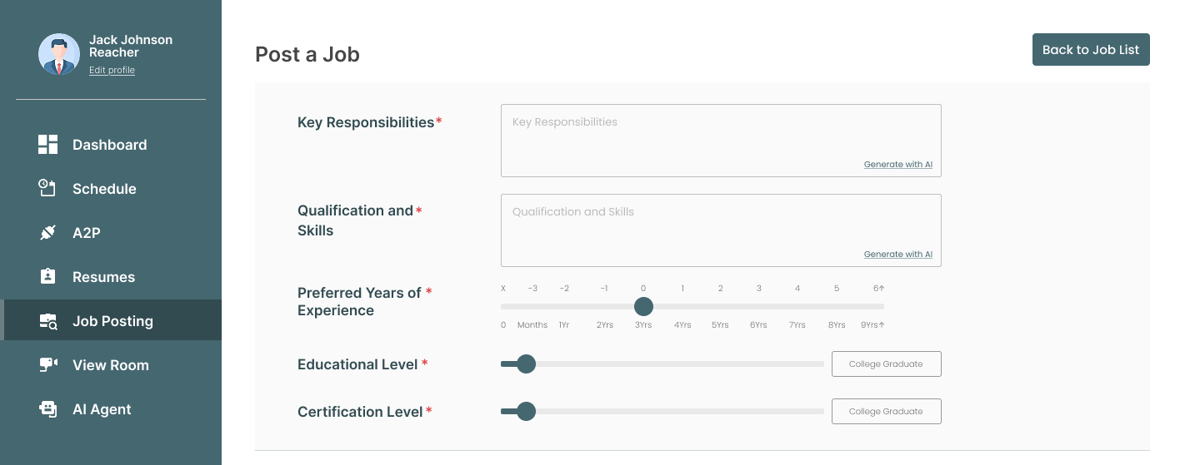Click the Dashboard grid icon
This screenshot has width=1200, height=465.
coord(47,145)
